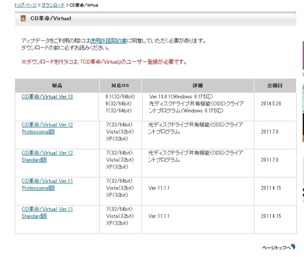Click the ページトップへ link
The width and height of the screenshot is (304, 257).
pos(277,247)
